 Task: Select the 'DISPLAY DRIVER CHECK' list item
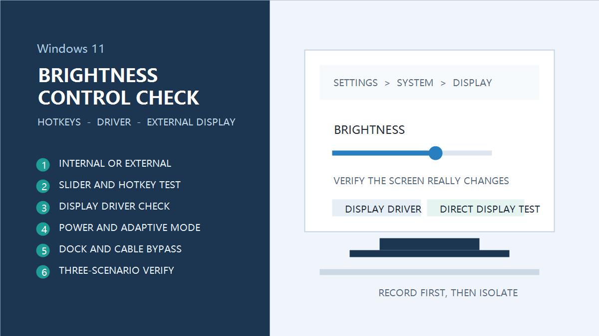pyautogui.click(x=103, y=207)
